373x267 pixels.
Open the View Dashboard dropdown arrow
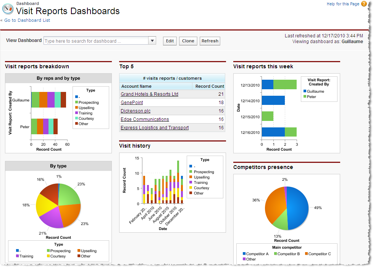152,41
